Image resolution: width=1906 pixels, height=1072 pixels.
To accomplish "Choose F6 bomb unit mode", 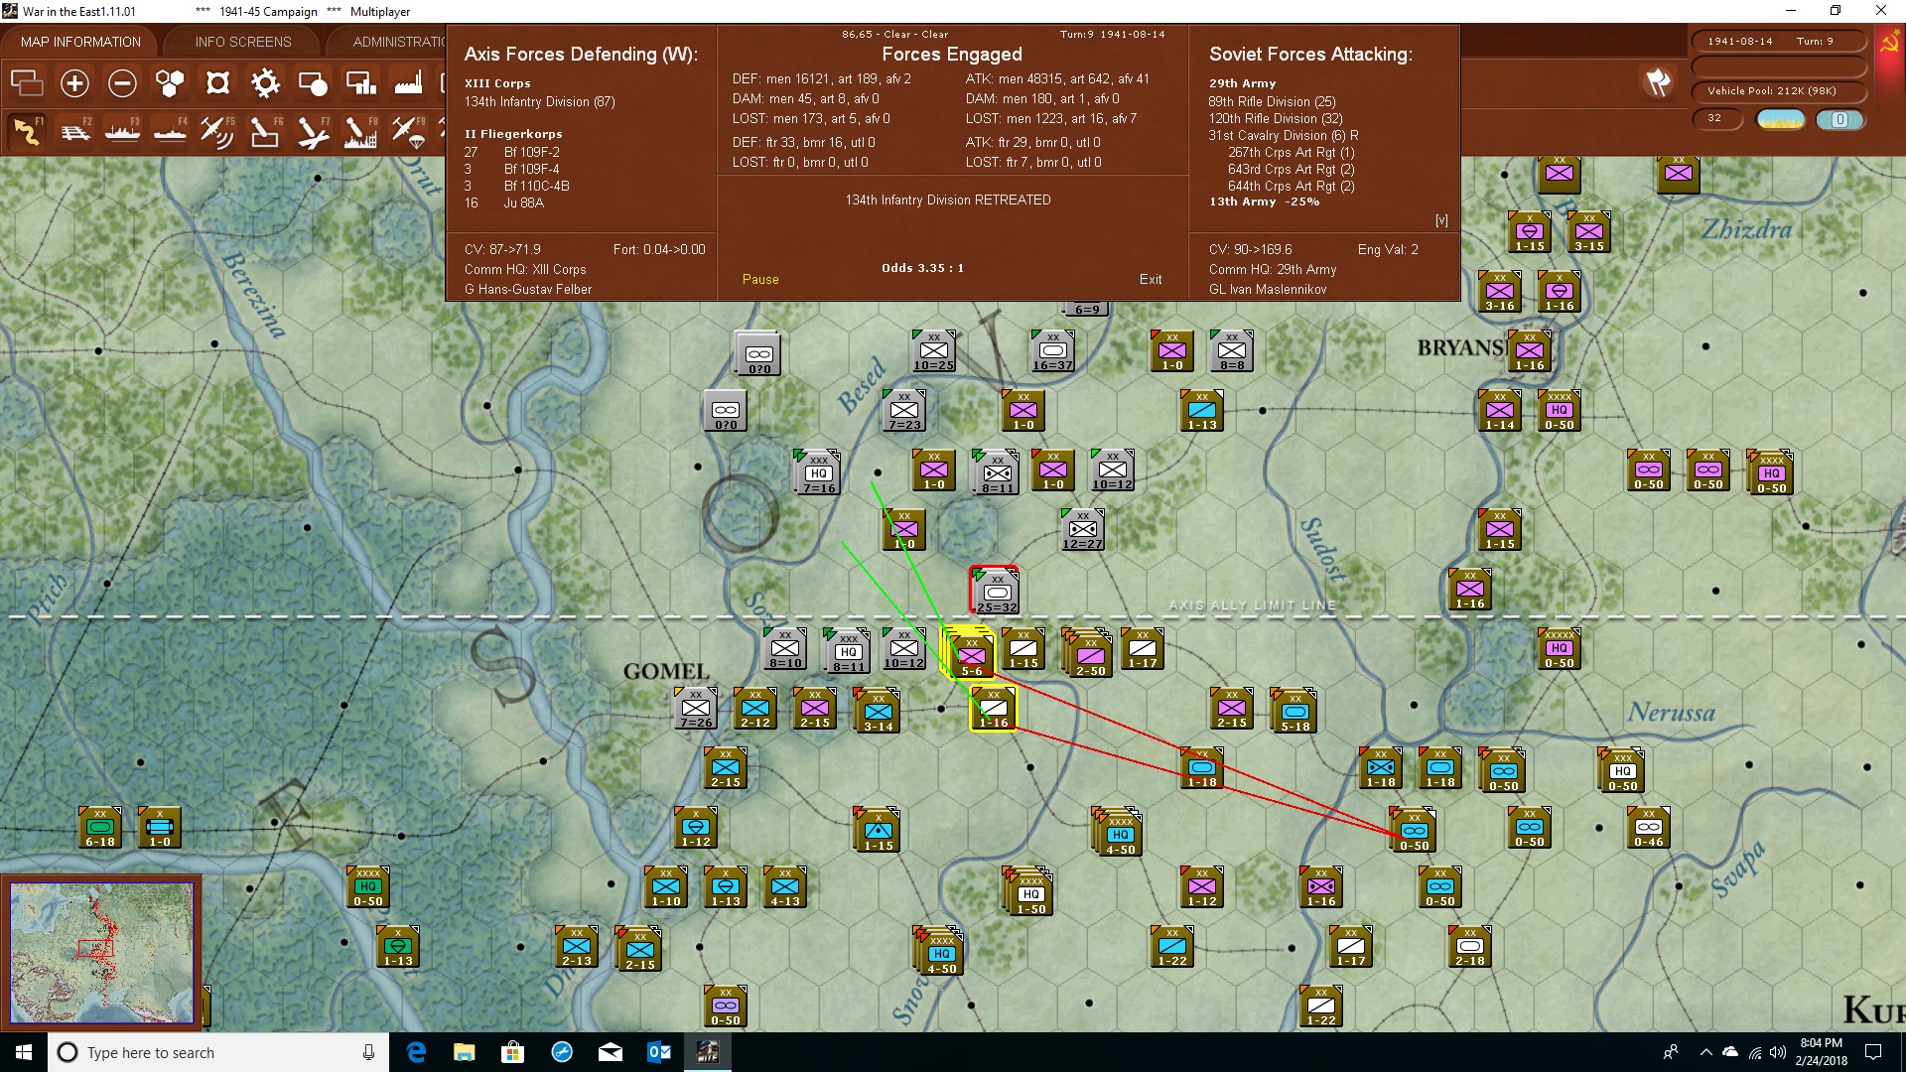I will pyautogui.click(x=265, y=131).
